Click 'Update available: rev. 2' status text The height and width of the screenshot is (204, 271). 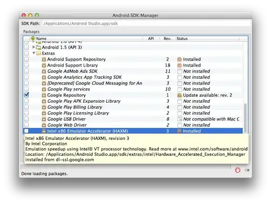click(x=208, y=95)
